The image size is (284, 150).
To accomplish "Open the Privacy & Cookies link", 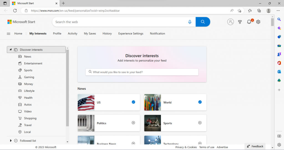I will 186,147.
